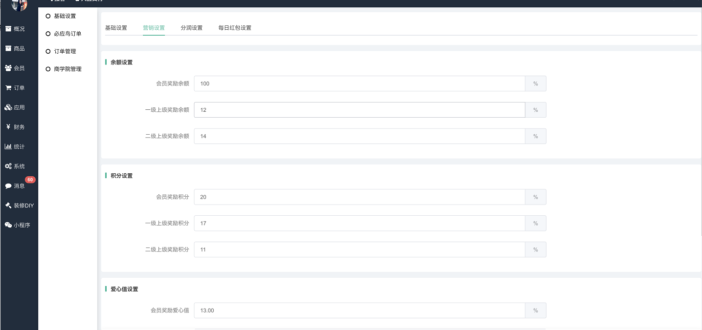702x330 pixels.
Task: Click the 消息 message bubble icon
Action: click(x=8, y=186)
